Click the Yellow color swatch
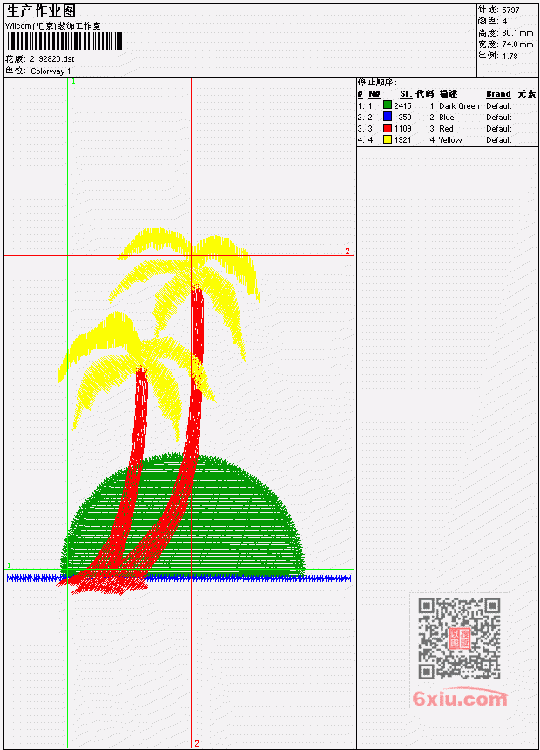 pyautogui.click(x=388, y=139)
